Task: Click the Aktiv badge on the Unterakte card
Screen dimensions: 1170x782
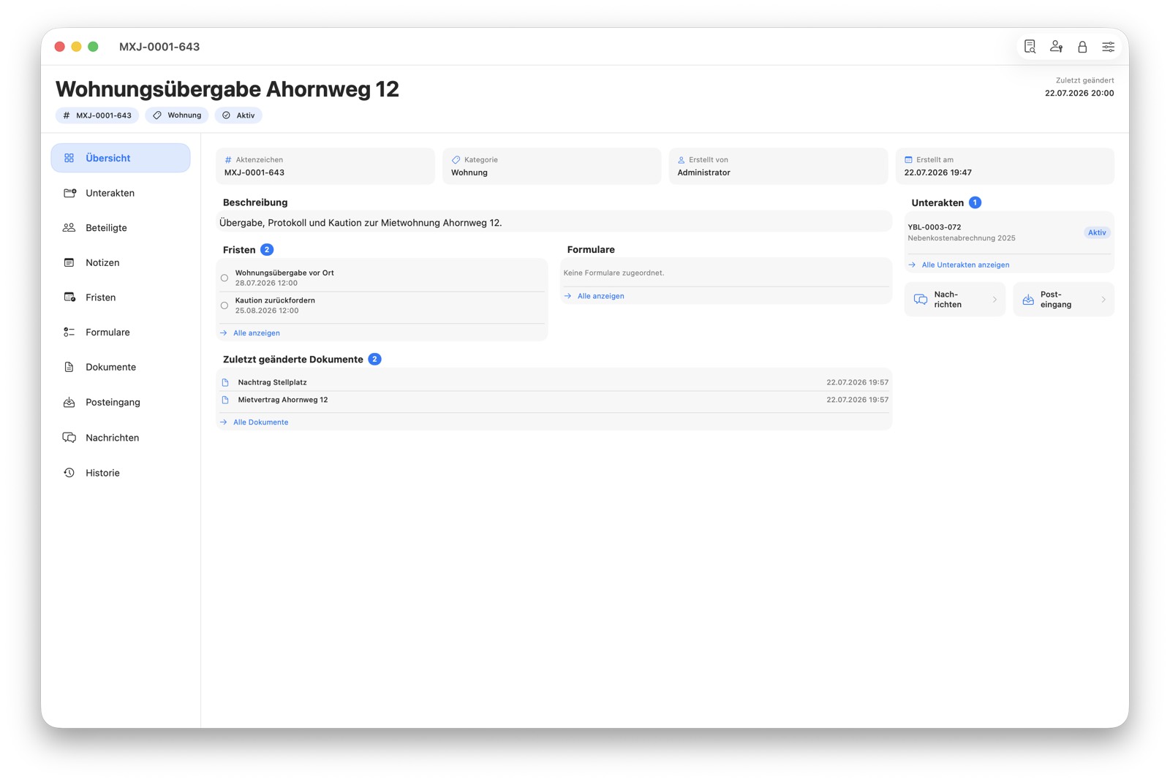Action: [1097, 232]
